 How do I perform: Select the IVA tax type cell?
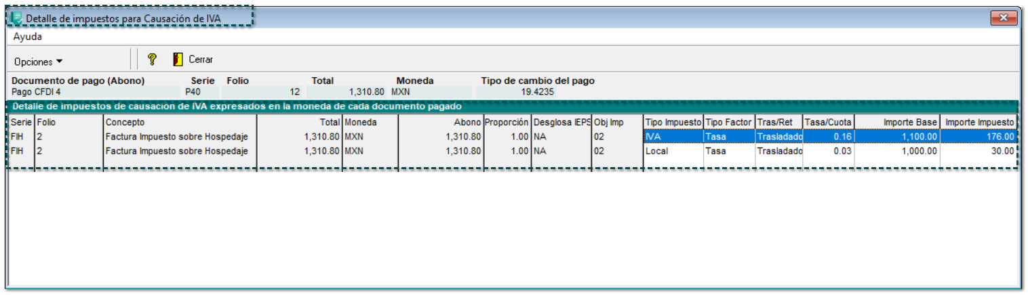pyautogui.click(x=673, y=137)
